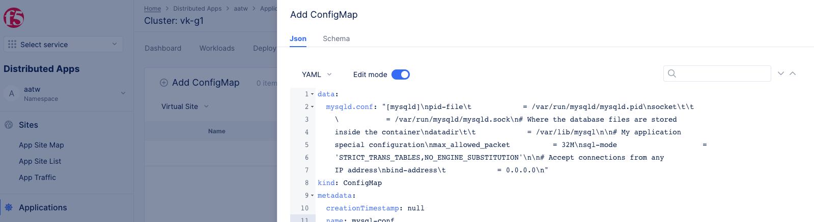Jump to next search match arrow
Image resolution: width=814 pixels, height=222 pixels.
[x=781, y=73]
